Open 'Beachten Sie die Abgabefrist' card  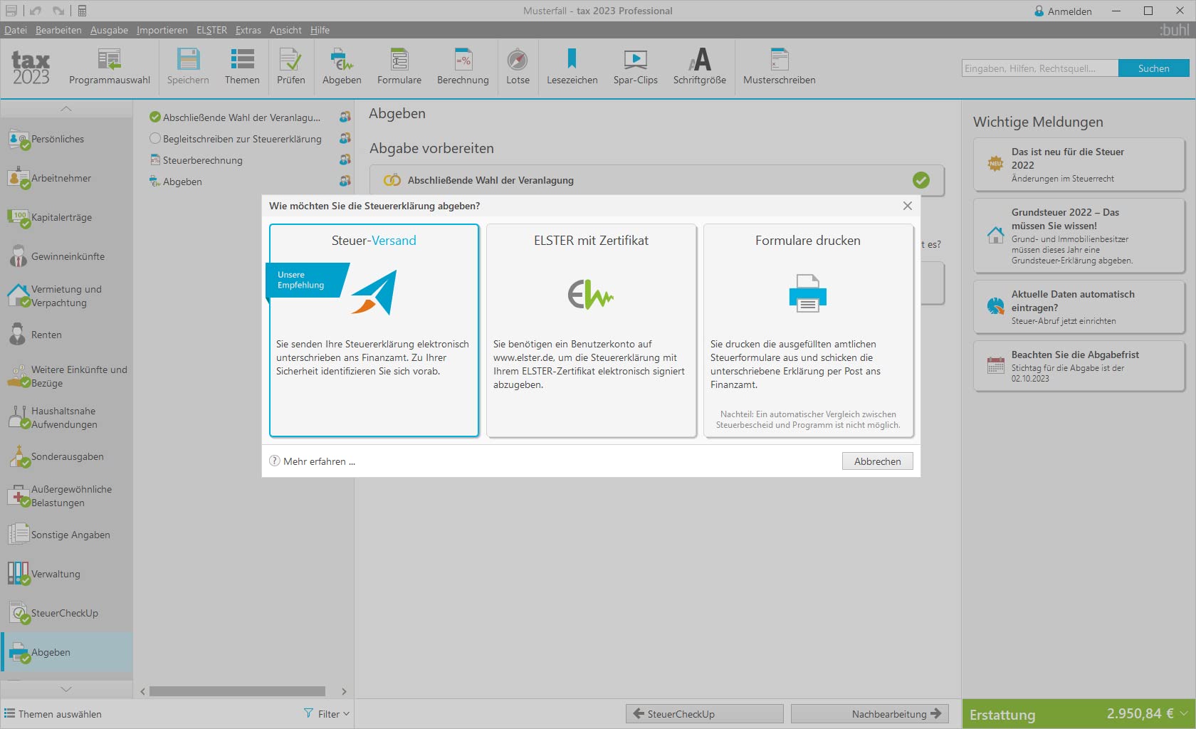[x=1079, y=366]
